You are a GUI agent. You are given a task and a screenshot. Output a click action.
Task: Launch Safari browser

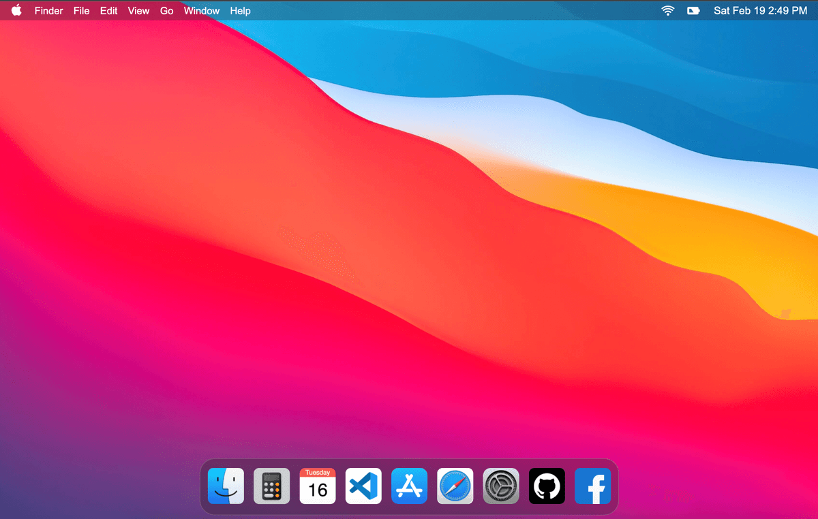pyautogui.click(x=455, y=486)
